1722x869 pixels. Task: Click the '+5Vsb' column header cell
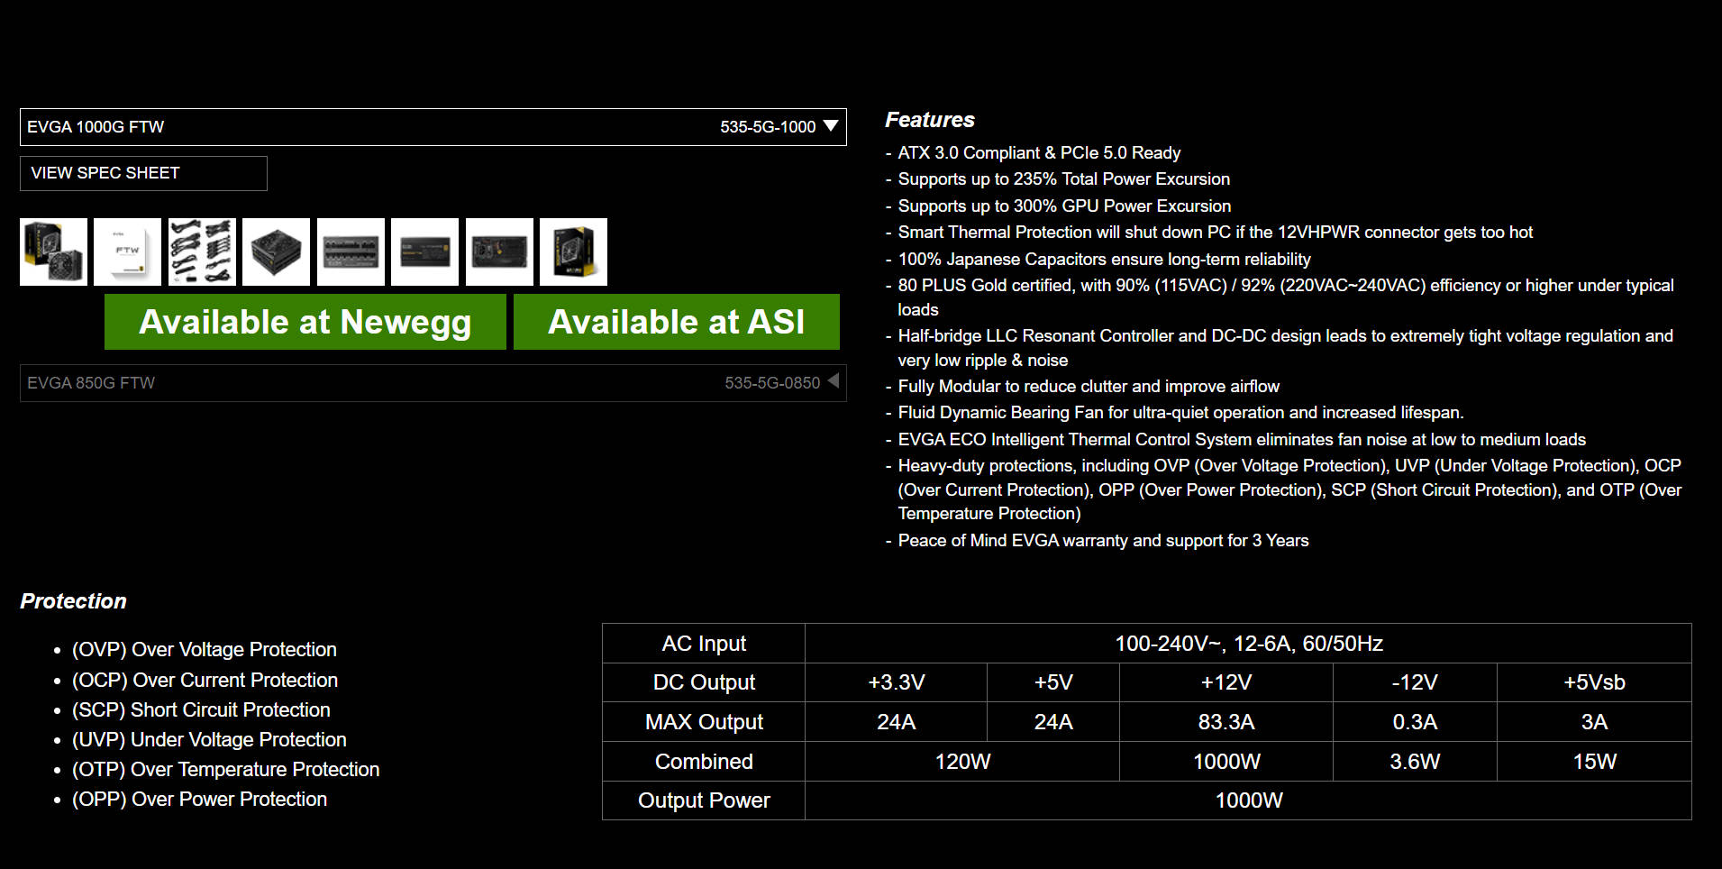(1594, 682)
